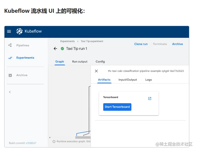Image resolution: width=197 pixels, height=151 pixels.
Task: Click the graph scroll-left arrow
Action: click(50, 137)
